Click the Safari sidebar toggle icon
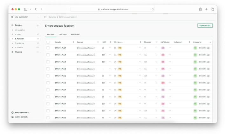225x134 pixels. coord(26,9)
